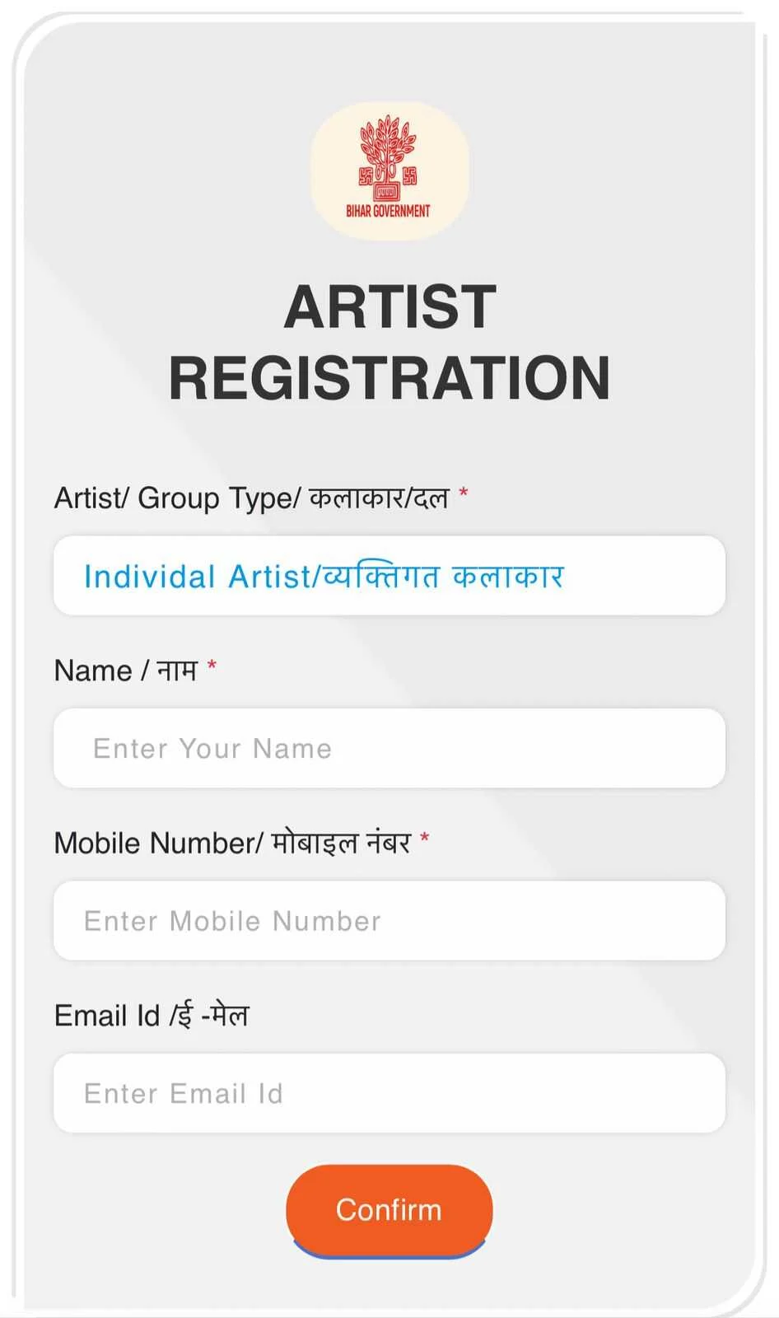Viewport: 779px width, 1318px height.
Task: Click the BIHAR GOVERNMENT text under the emblem
Action: [388, 211]
